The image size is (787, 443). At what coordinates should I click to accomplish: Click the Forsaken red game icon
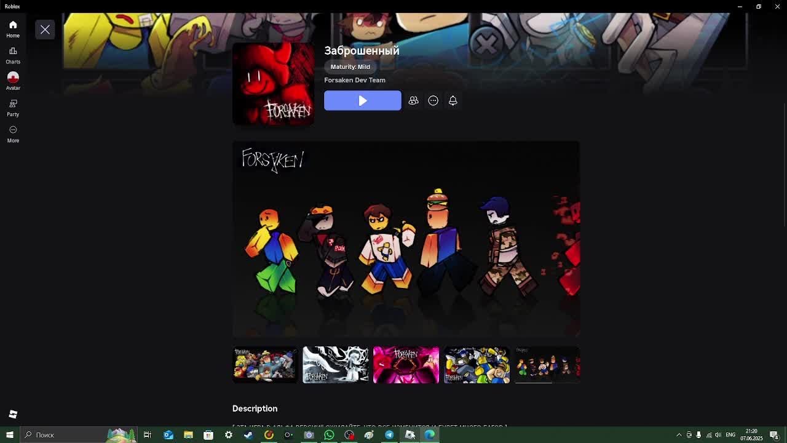273,84
